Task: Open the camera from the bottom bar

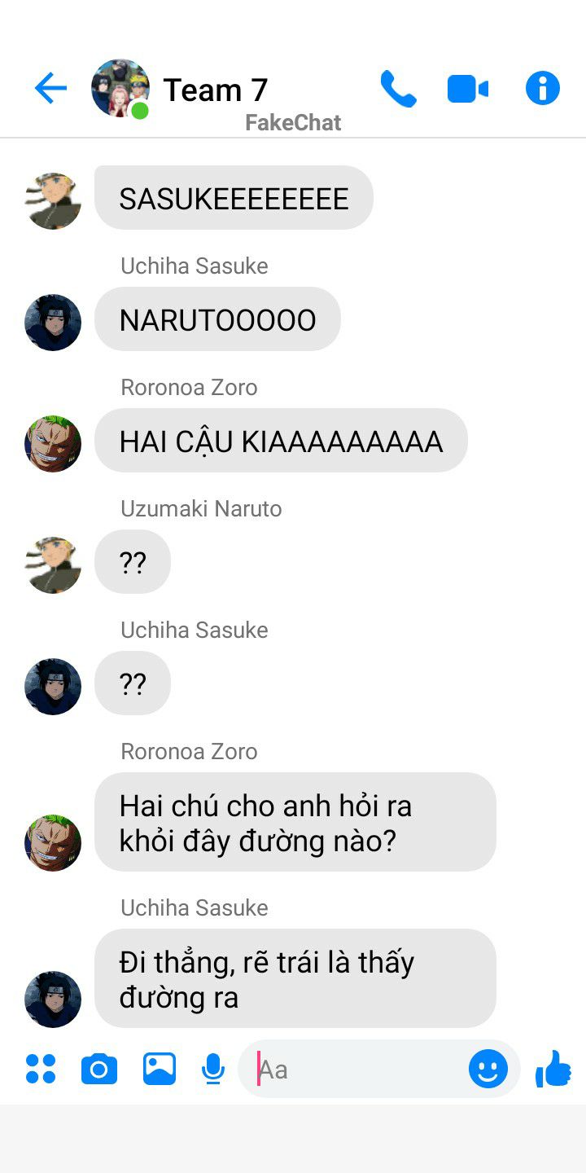Action: (x=99, y=1069)
